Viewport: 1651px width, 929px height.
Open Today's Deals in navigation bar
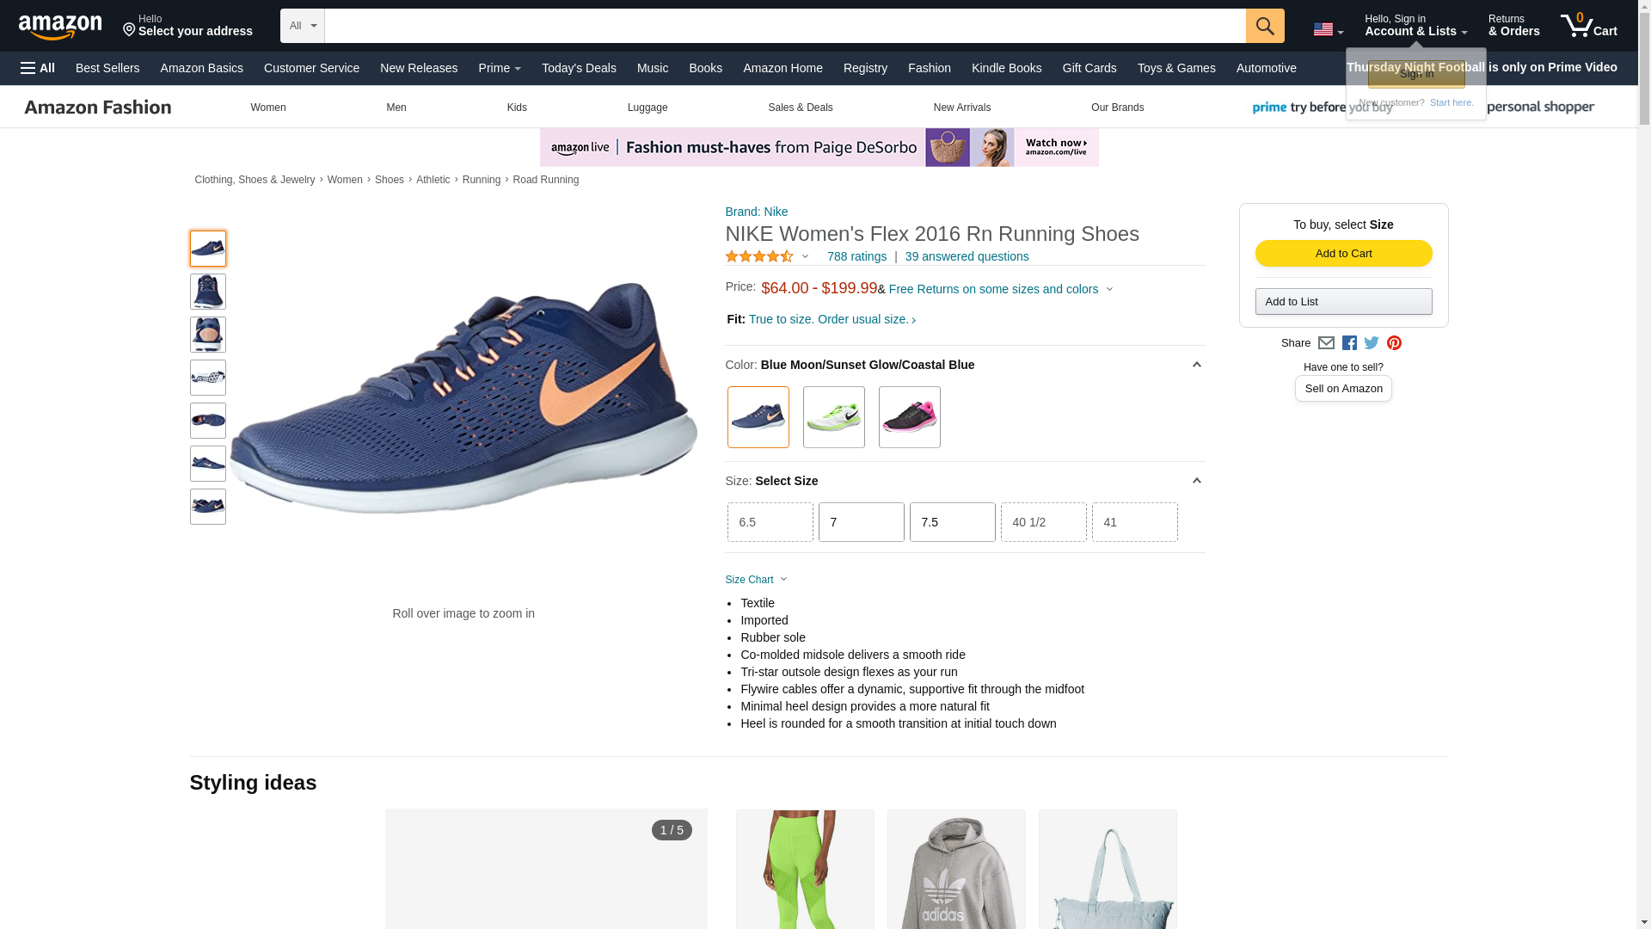click(579, 68)
